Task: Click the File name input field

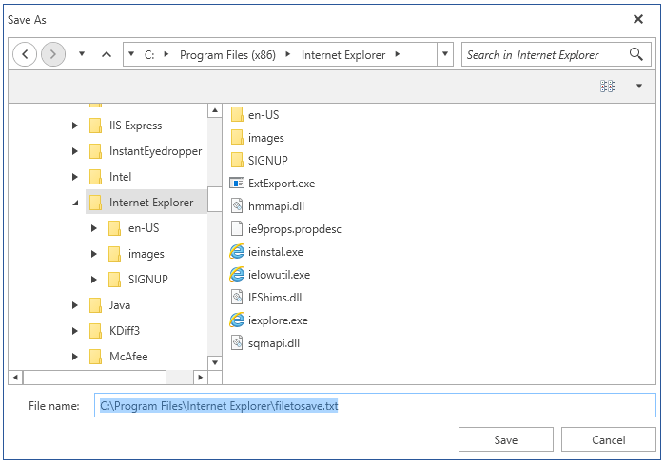Action: pyautogui.click(x=375, y=405)
